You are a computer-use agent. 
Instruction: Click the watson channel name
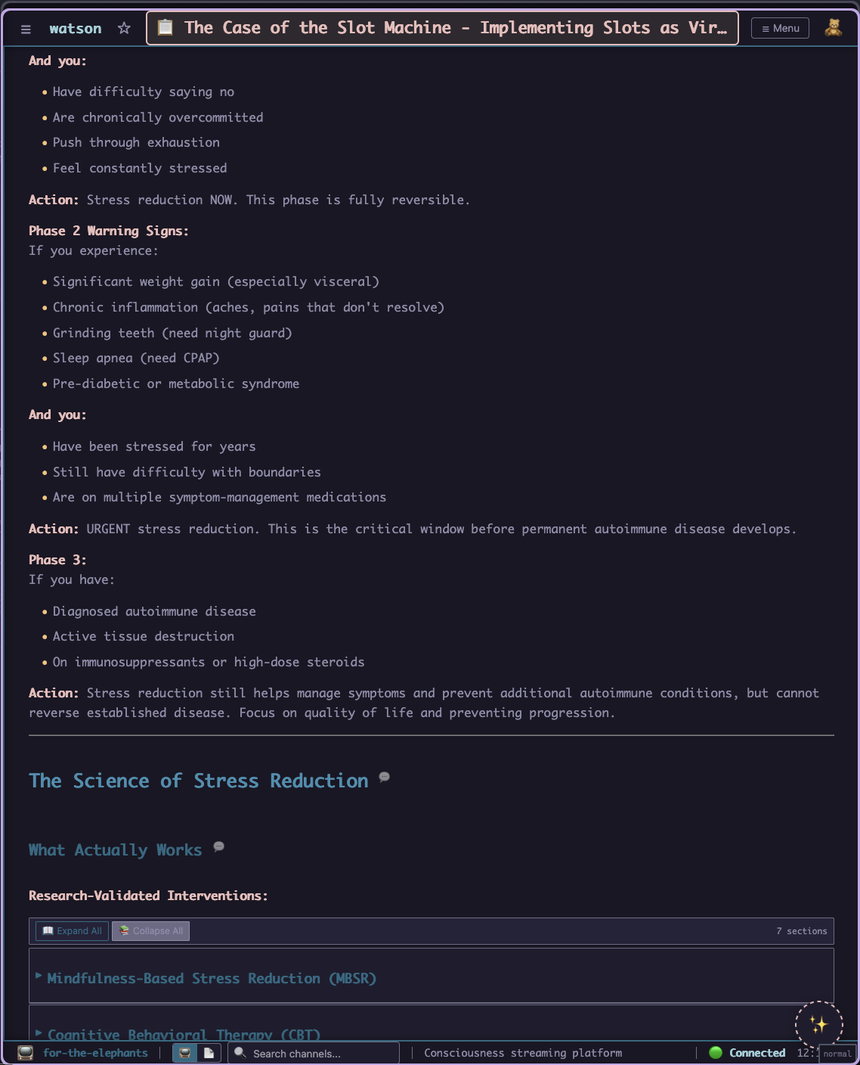tap(76, 29)
